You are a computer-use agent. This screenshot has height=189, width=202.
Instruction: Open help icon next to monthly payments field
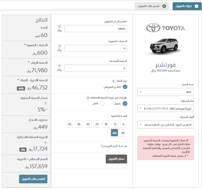click(59, 46)
